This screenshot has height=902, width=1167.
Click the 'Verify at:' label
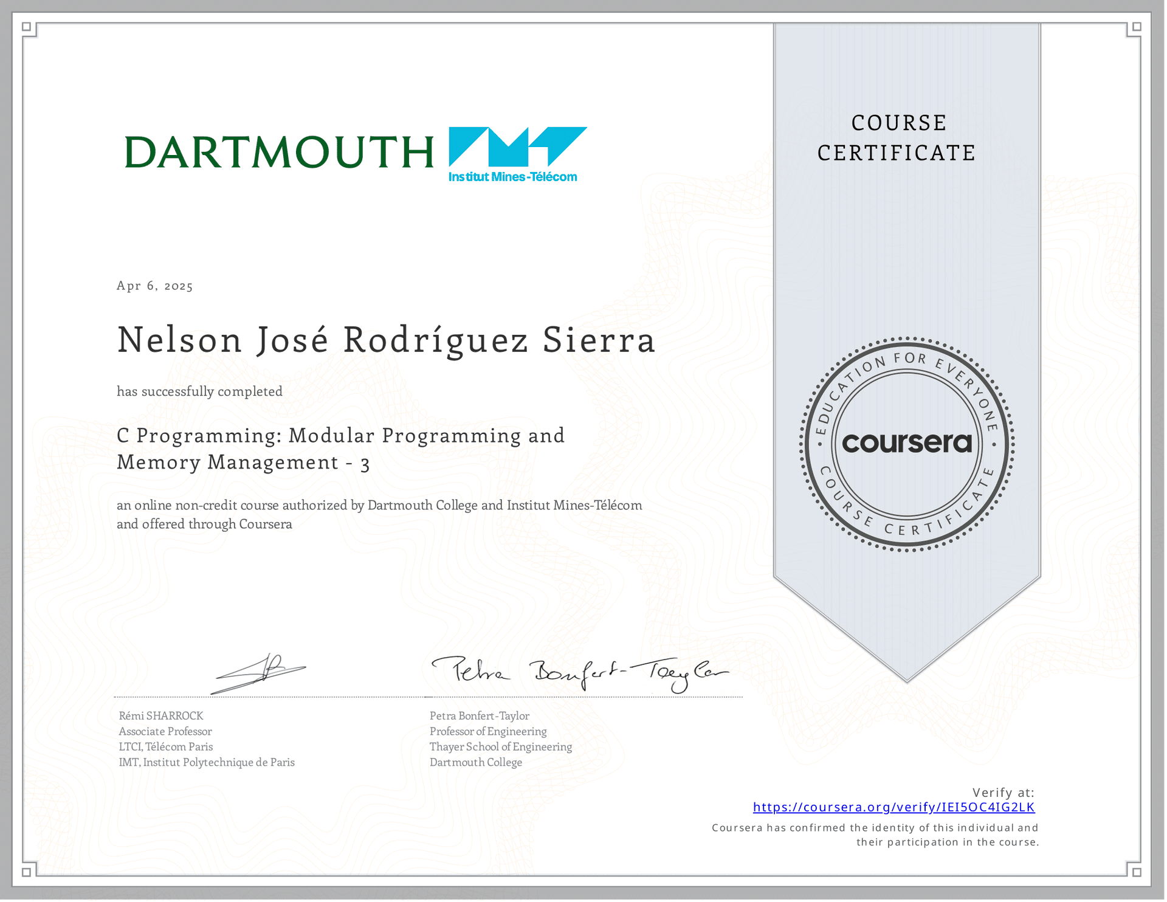[1005, 794]
